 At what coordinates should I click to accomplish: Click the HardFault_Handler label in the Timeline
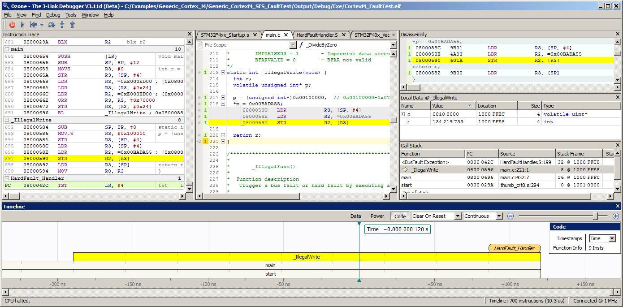tap(515, 248)
